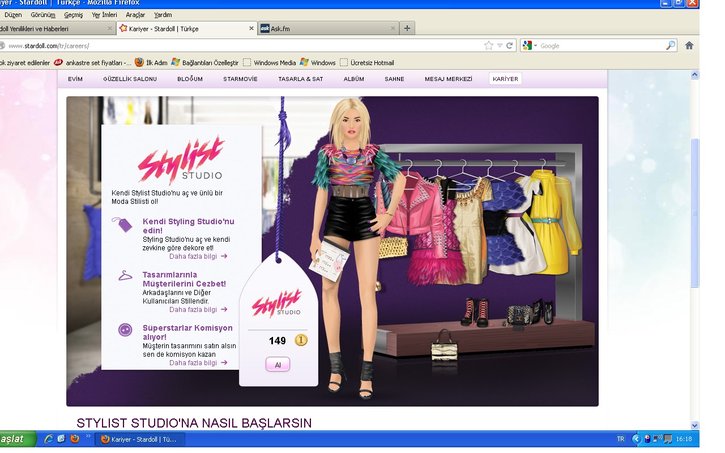725x453 pixels.
Task: Open TASARLA & SAT in the navigation
Action: pos(301,79)
